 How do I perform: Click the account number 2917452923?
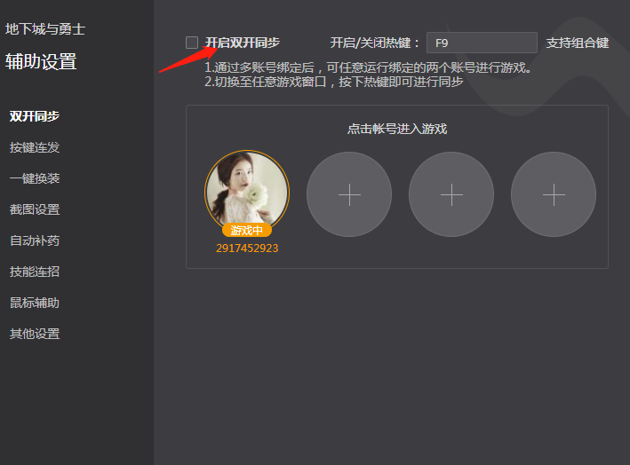[247, 248]
